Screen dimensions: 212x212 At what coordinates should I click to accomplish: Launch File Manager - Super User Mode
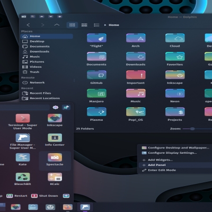23,142
